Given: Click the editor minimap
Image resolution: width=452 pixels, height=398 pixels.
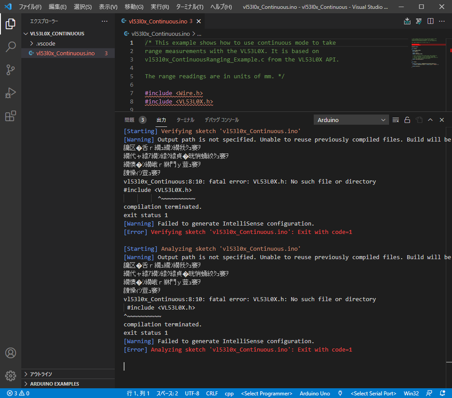Looking at the screenshot, I should pos(428,53).
